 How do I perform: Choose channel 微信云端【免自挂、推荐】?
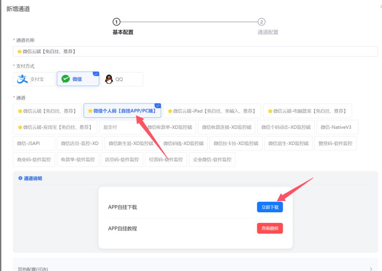point(47,111)
